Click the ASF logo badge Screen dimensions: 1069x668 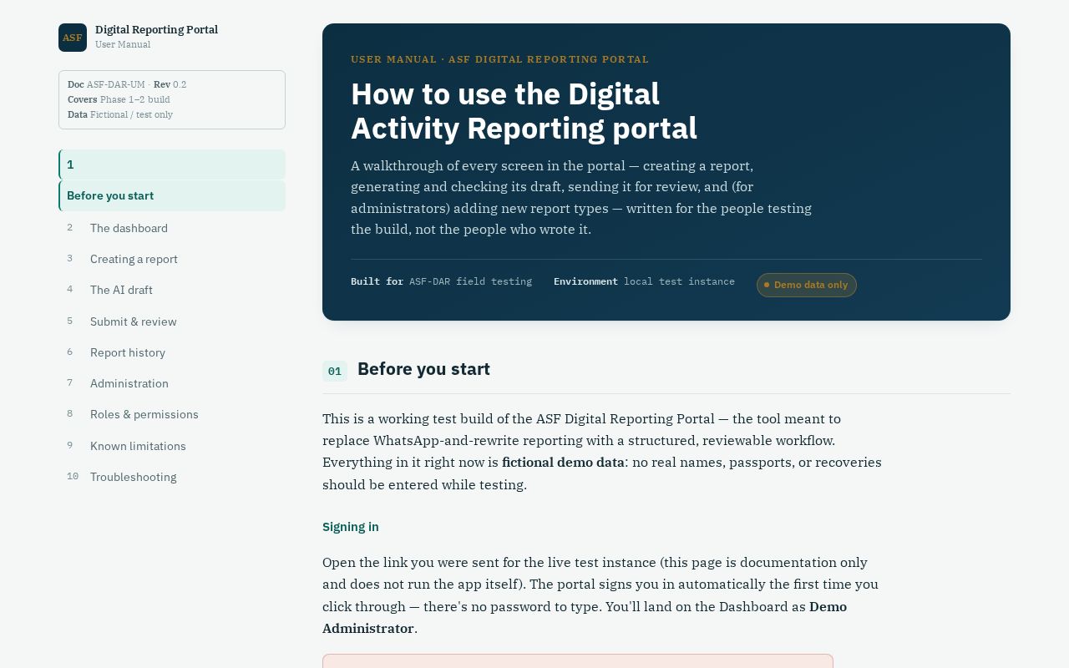point(73,38)
